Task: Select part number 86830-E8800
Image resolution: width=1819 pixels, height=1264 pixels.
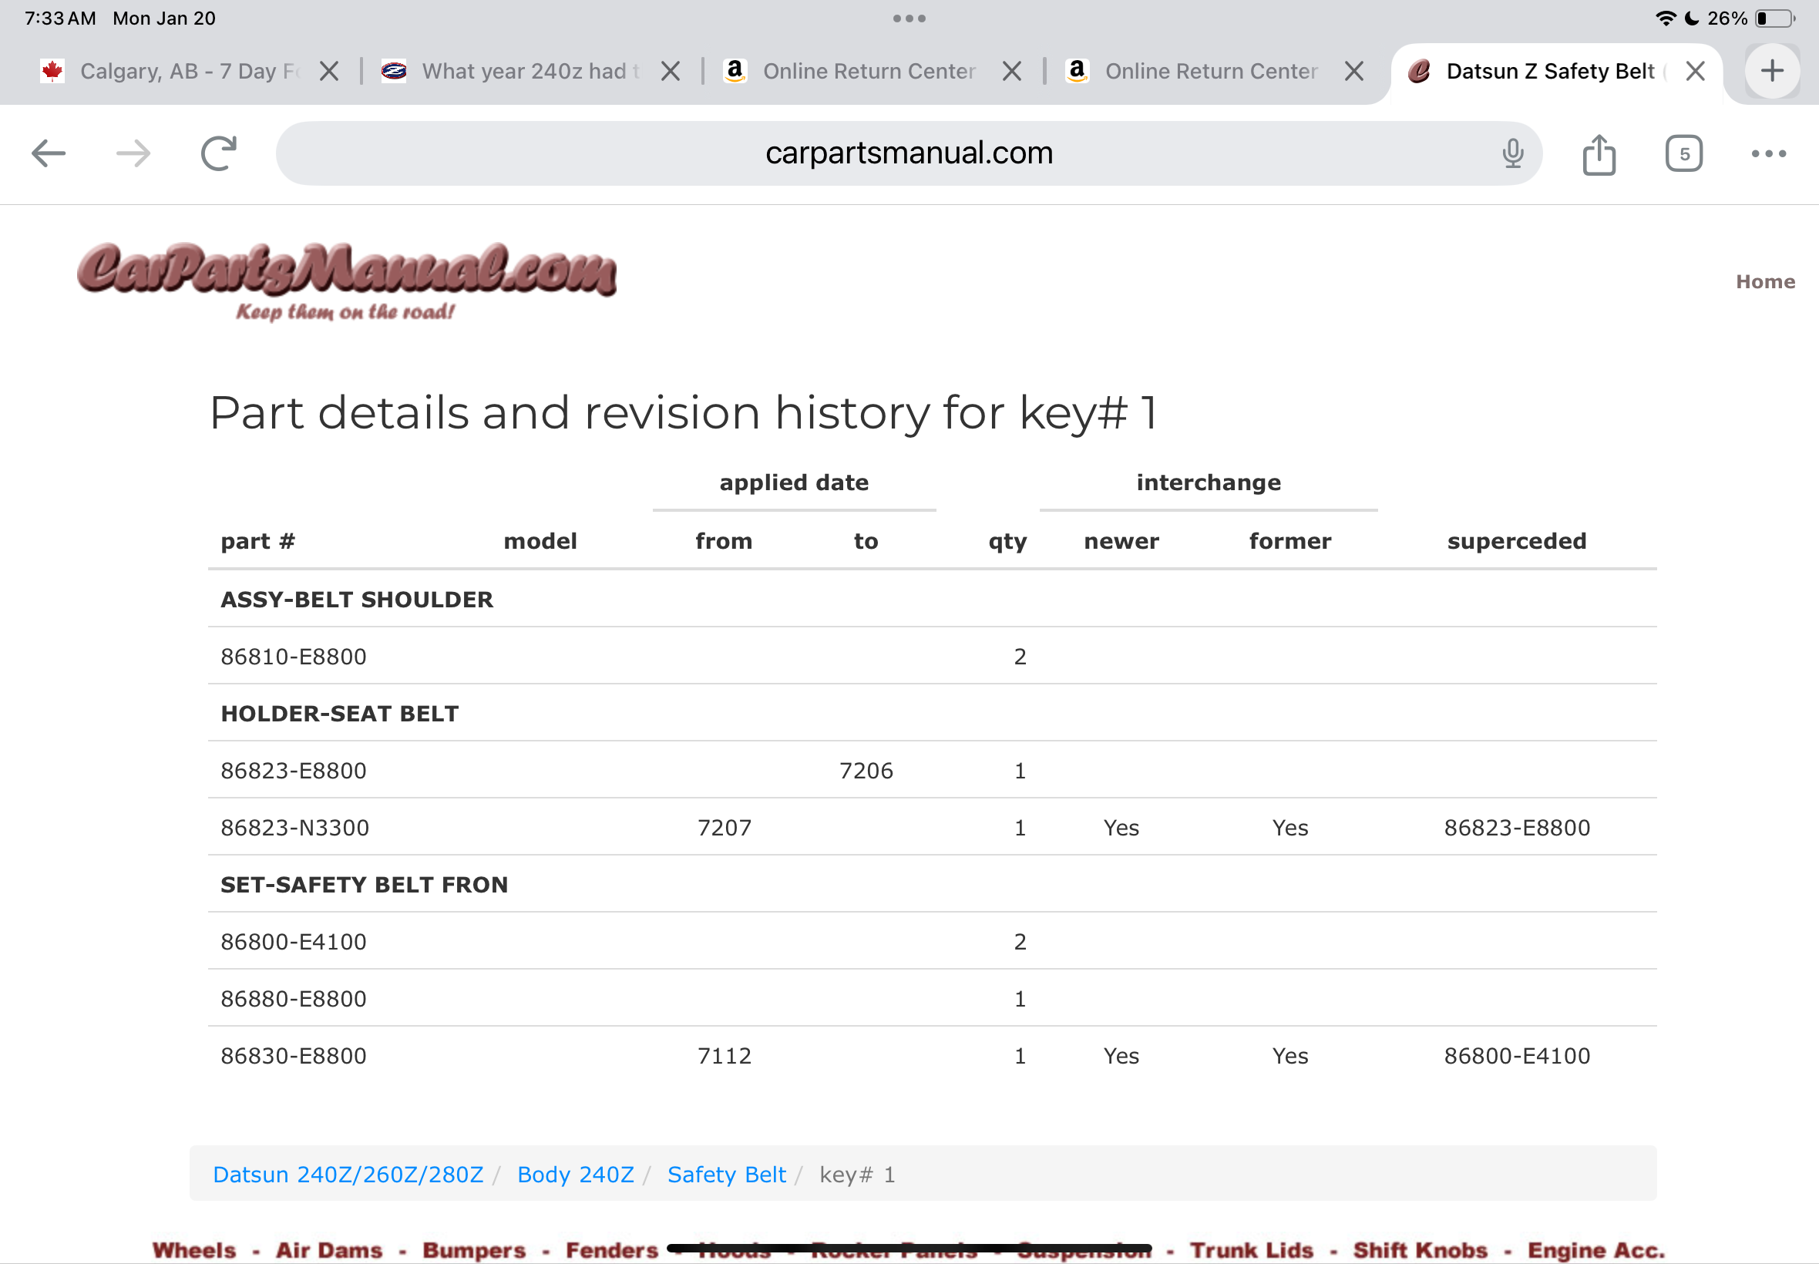Action: pos(293,1056)
